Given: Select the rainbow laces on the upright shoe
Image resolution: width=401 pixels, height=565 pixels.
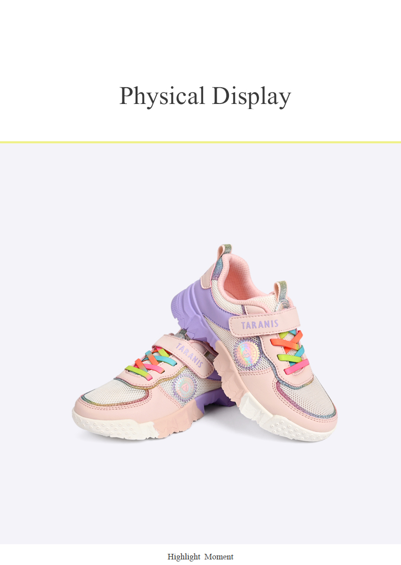Looking at the screenshot, I should (290, 350).
